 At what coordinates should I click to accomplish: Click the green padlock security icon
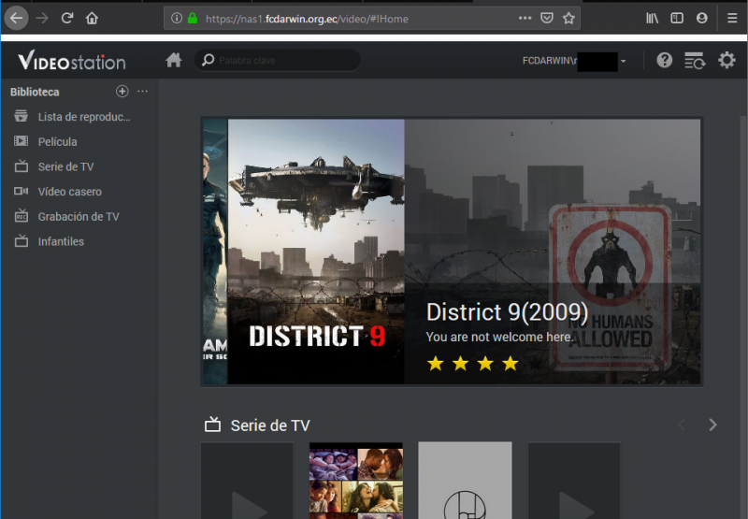click(x=193, y=19)
